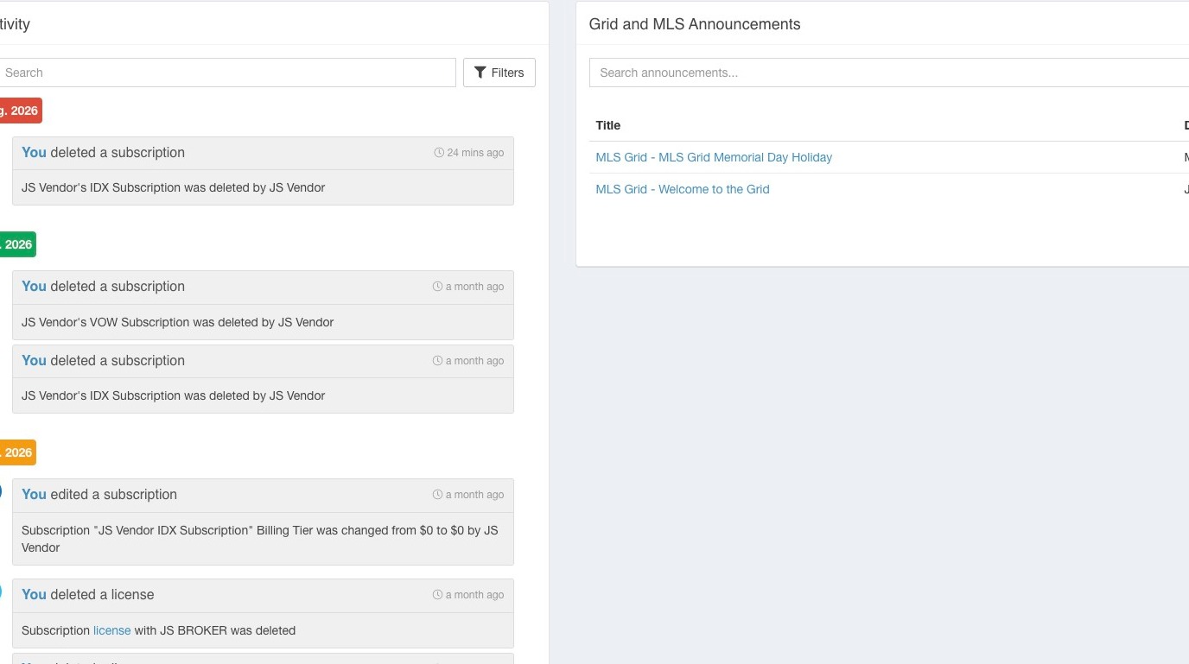The width and height of the screenshot is (1189, 664).
Task: Follow the license link in JS BROKER entry
Action: [x=111, y=630]
